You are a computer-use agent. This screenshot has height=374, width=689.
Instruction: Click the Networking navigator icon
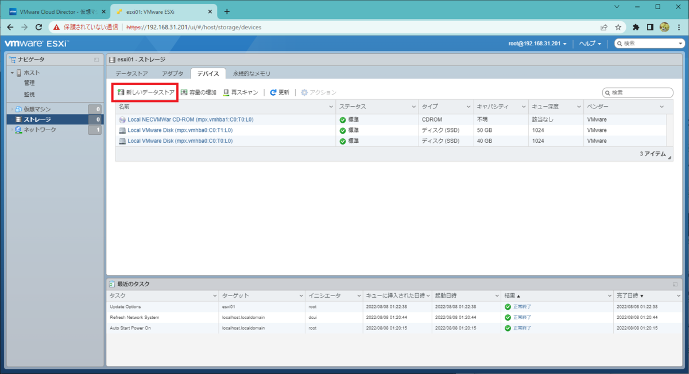click(x=19, y=130)
